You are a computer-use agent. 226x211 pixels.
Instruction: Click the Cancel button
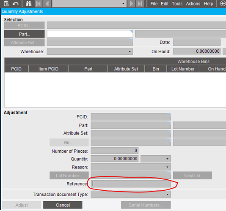63,205
